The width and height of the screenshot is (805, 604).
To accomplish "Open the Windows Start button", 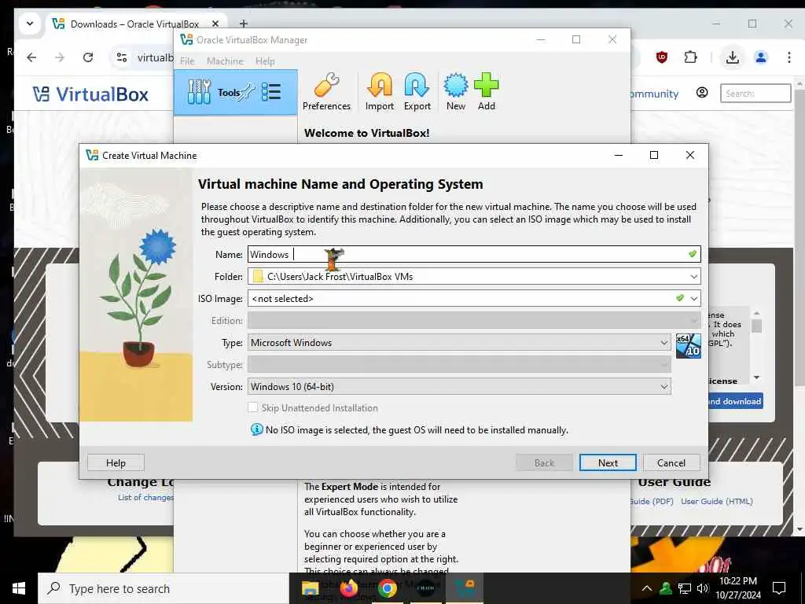I will point(19,588).
